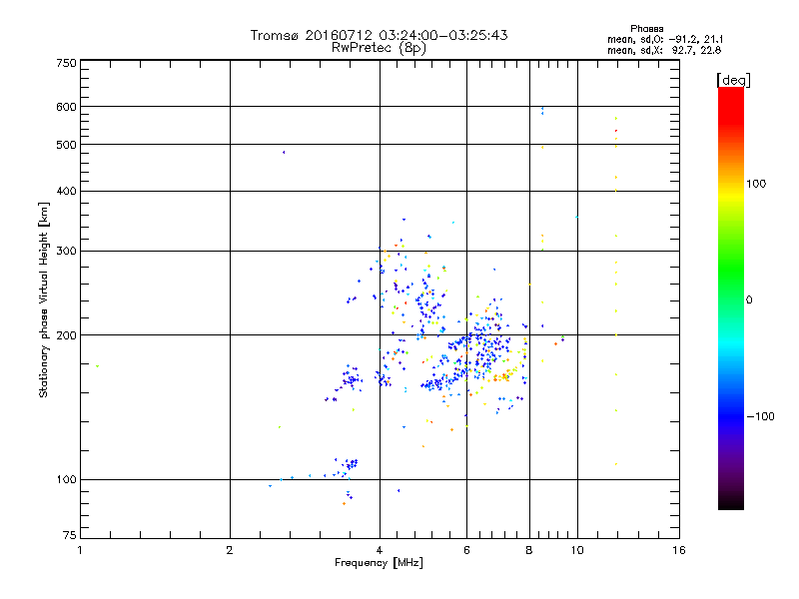This screenshot has height=599, width=799.
Task: Click the x-axis '1' tick label
Action: (x=80, y=550)
